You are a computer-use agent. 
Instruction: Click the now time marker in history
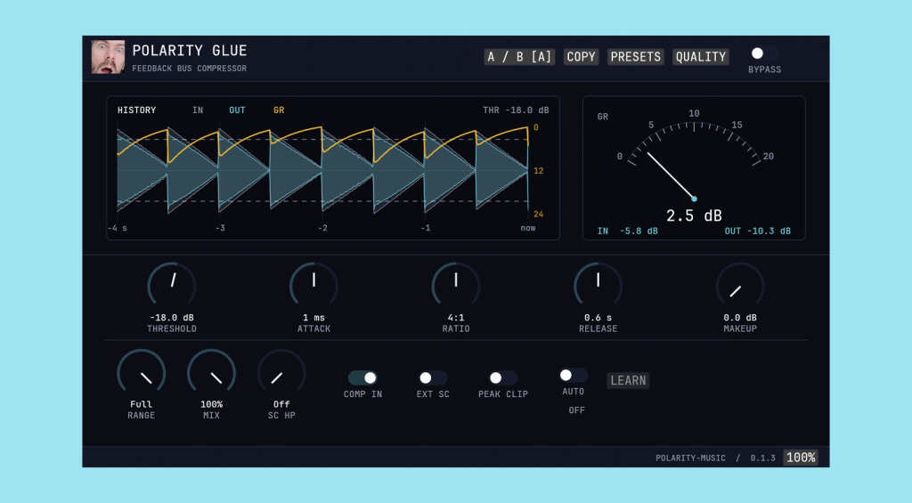[x=528, y=228]
